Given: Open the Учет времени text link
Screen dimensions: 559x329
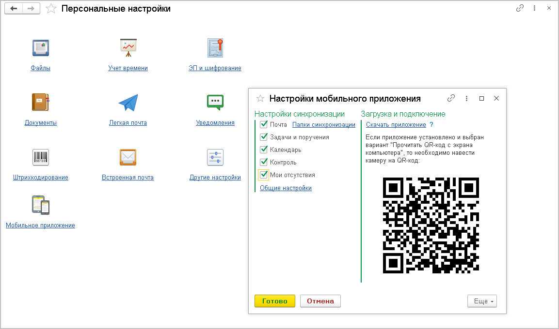Looking at the screenshot, I should pos(128,68).
